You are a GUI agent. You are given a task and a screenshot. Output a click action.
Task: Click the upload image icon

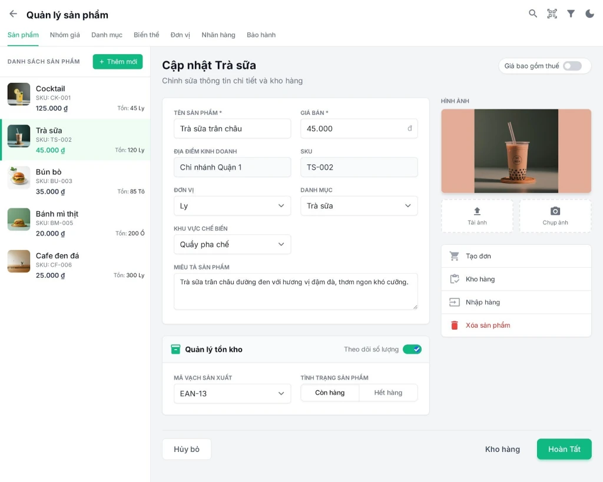[477, 211]
